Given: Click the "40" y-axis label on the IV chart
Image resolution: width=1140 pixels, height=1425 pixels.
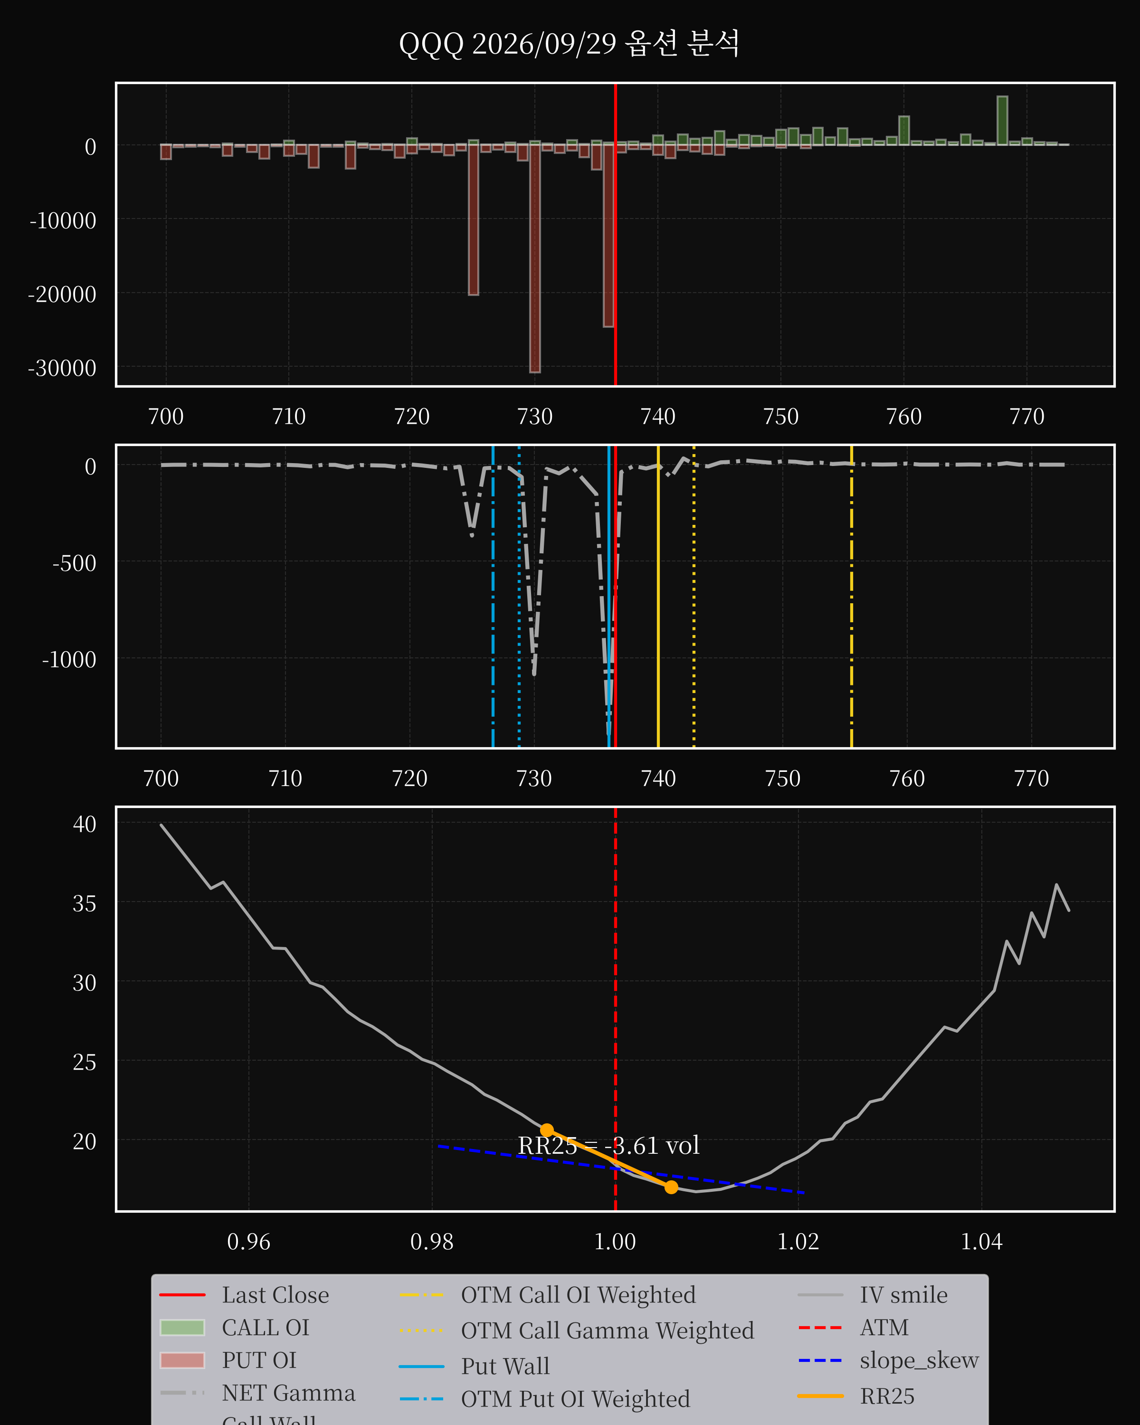Looking at the screenshot, I should pos(85,824).
